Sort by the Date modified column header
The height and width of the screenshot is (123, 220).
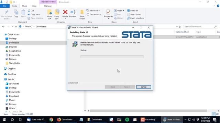click(x=182, y=32)
